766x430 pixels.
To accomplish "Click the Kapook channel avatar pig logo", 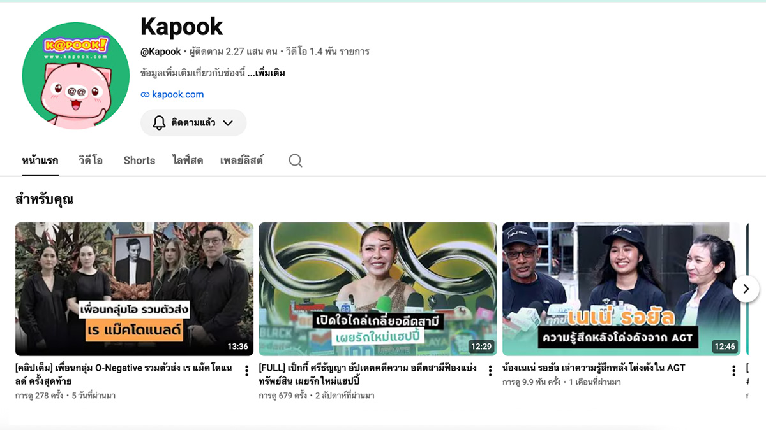I will pyautogui.click(x=76, y=76).
